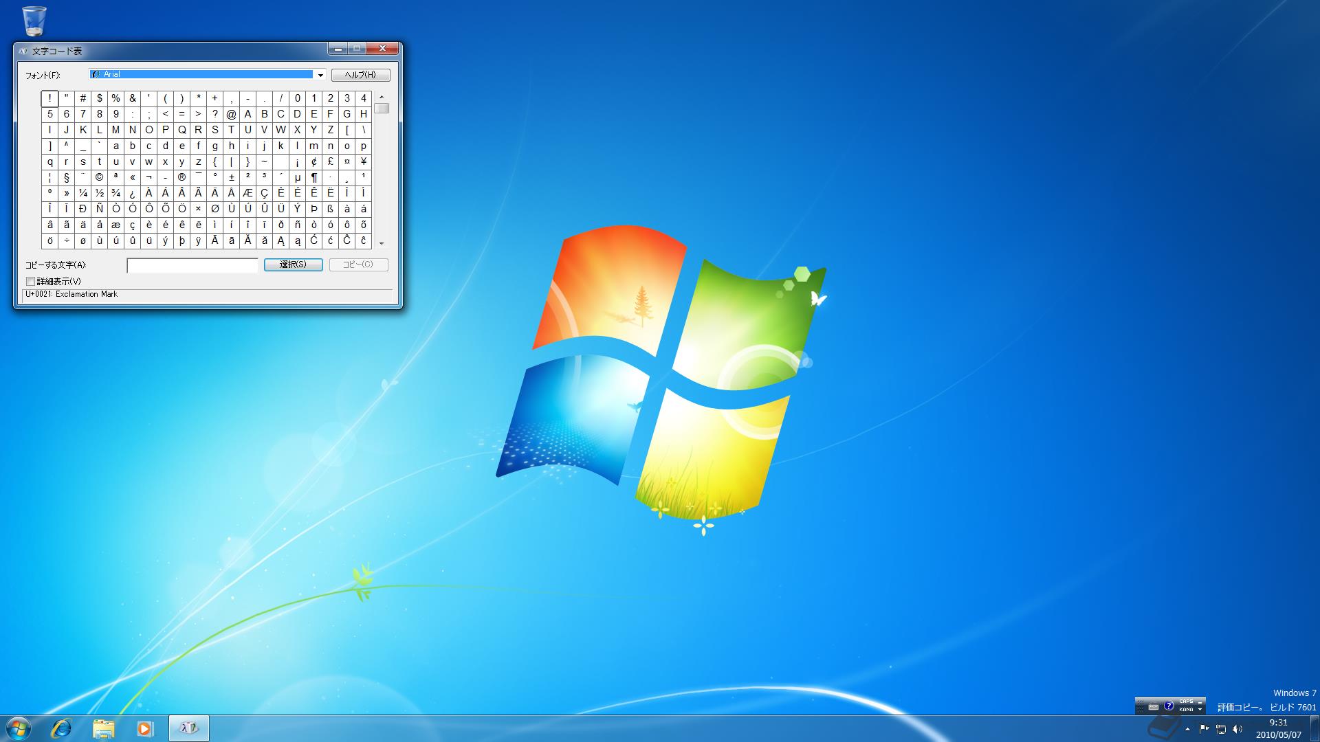Toggle KANA on the language bar
1320x742 pixels.
pos(1186,710)
